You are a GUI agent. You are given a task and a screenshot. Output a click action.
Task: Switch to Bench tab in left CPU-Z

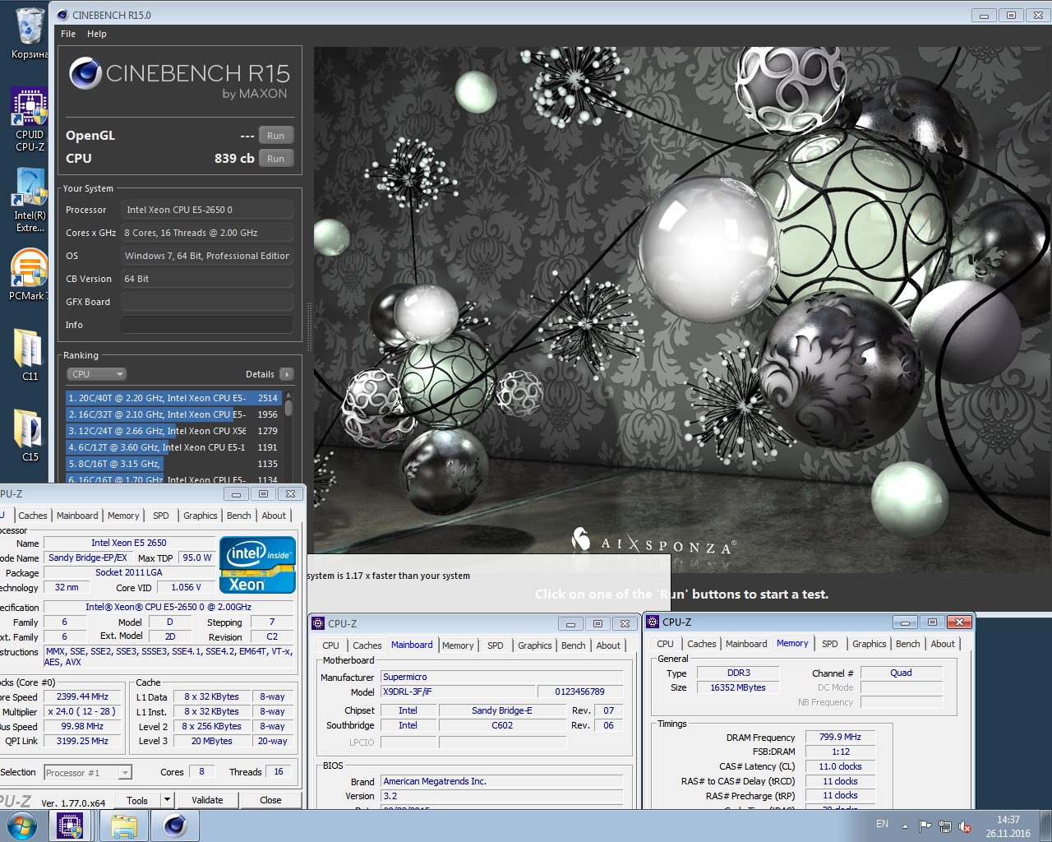tap(239, 516)
